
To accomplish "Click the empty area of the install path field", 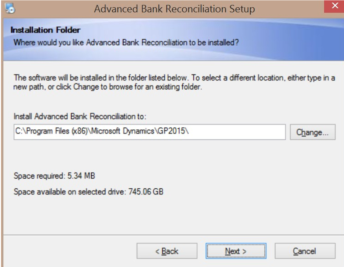I will pos(241,132).
